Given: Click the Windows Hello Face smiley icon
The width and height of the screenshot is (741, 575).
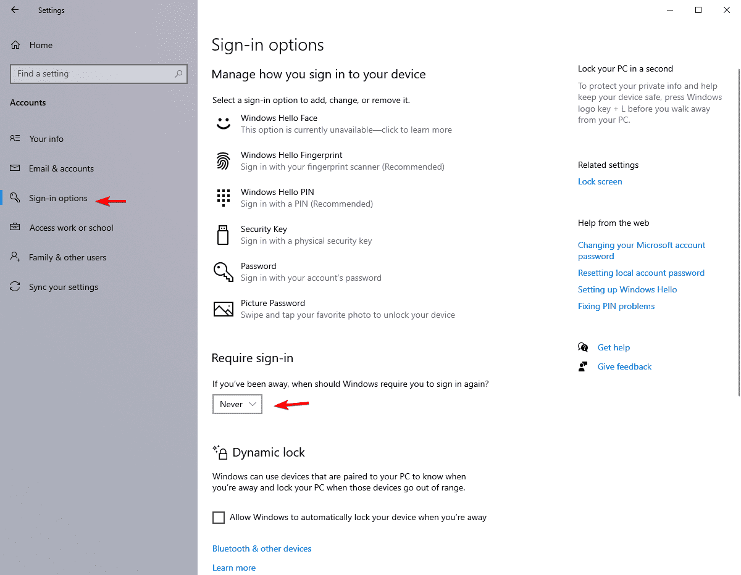Looking at the screenshot, I should (x=223, y=123).
